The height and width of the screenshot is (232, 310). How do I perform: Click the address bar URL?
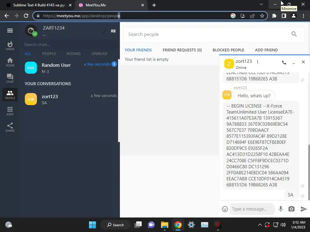click(x=81, y=16)
